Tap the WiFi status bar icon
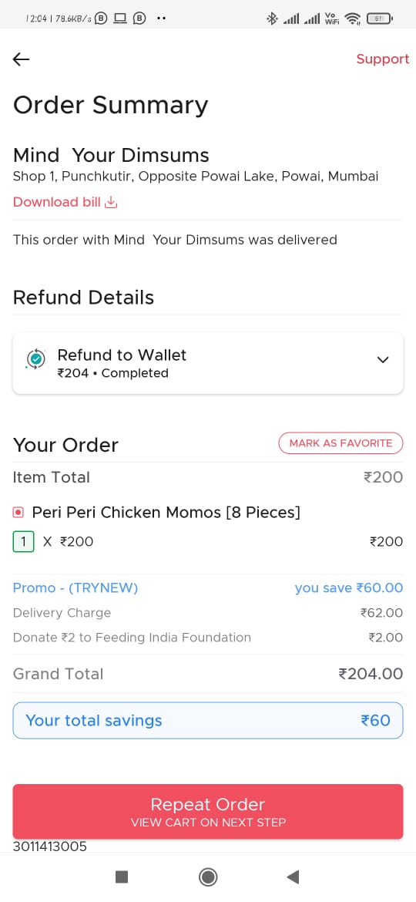The height and width of the screenshot is (902, 416). click(352, 19)
